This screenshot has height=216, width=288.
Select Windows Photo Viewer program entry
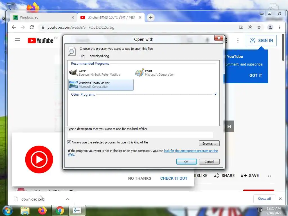101,85
